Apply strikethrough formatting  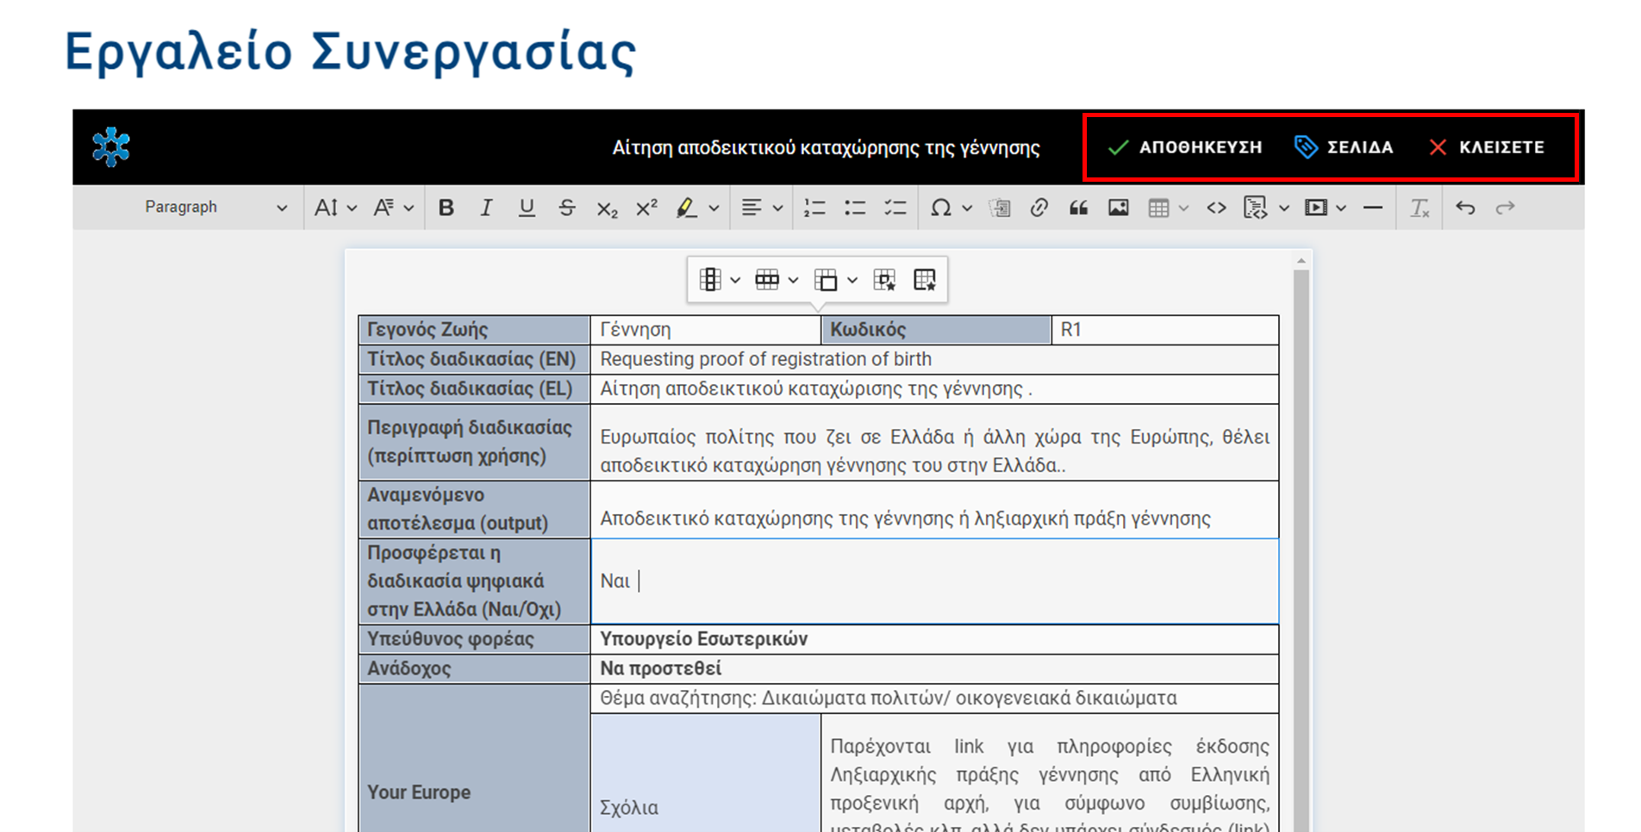[x=566, y=208]
